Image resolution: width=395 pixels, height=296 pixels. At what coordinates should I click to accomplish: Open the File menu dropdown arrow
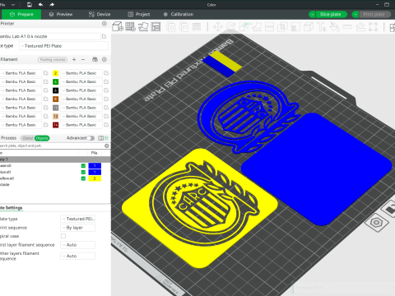coord(13,5)
